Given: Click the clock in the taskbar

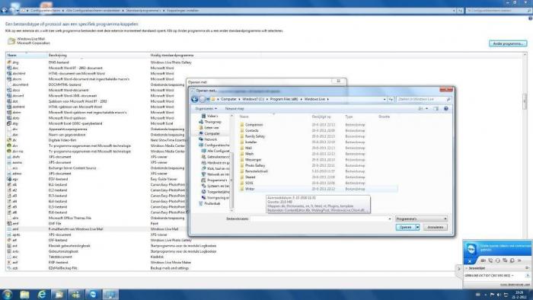Looking at the screenshot, I should tap(519, 295).
